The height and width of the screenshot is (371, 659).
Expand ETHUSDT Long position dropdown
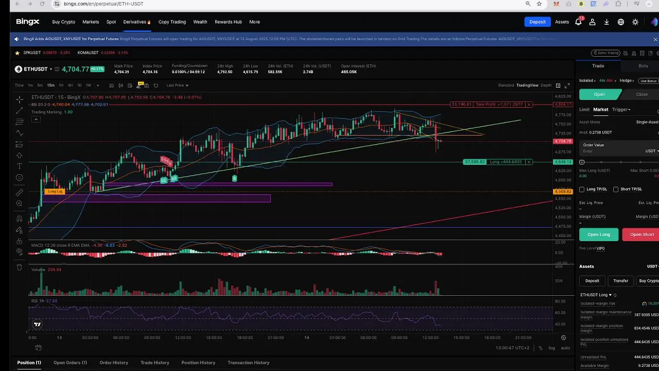click(596, 295)
